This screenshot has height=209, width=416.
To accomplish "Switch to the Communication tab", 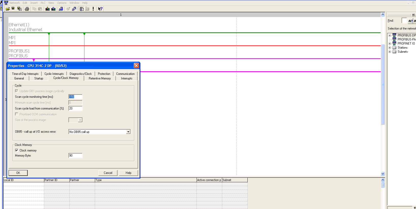I will (x=125, y=74).
